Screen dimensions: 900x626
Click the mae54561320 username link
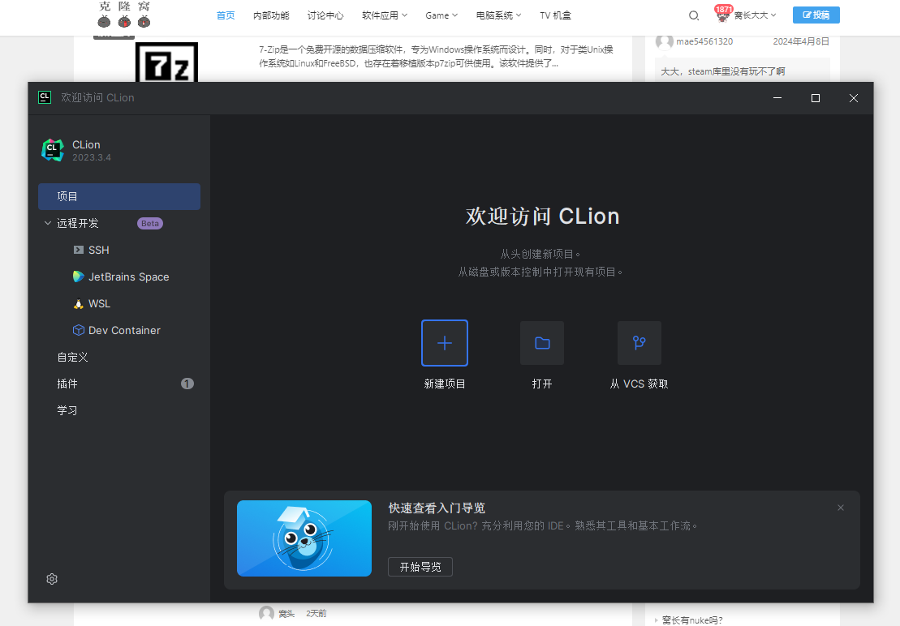[x=704, y=41]
